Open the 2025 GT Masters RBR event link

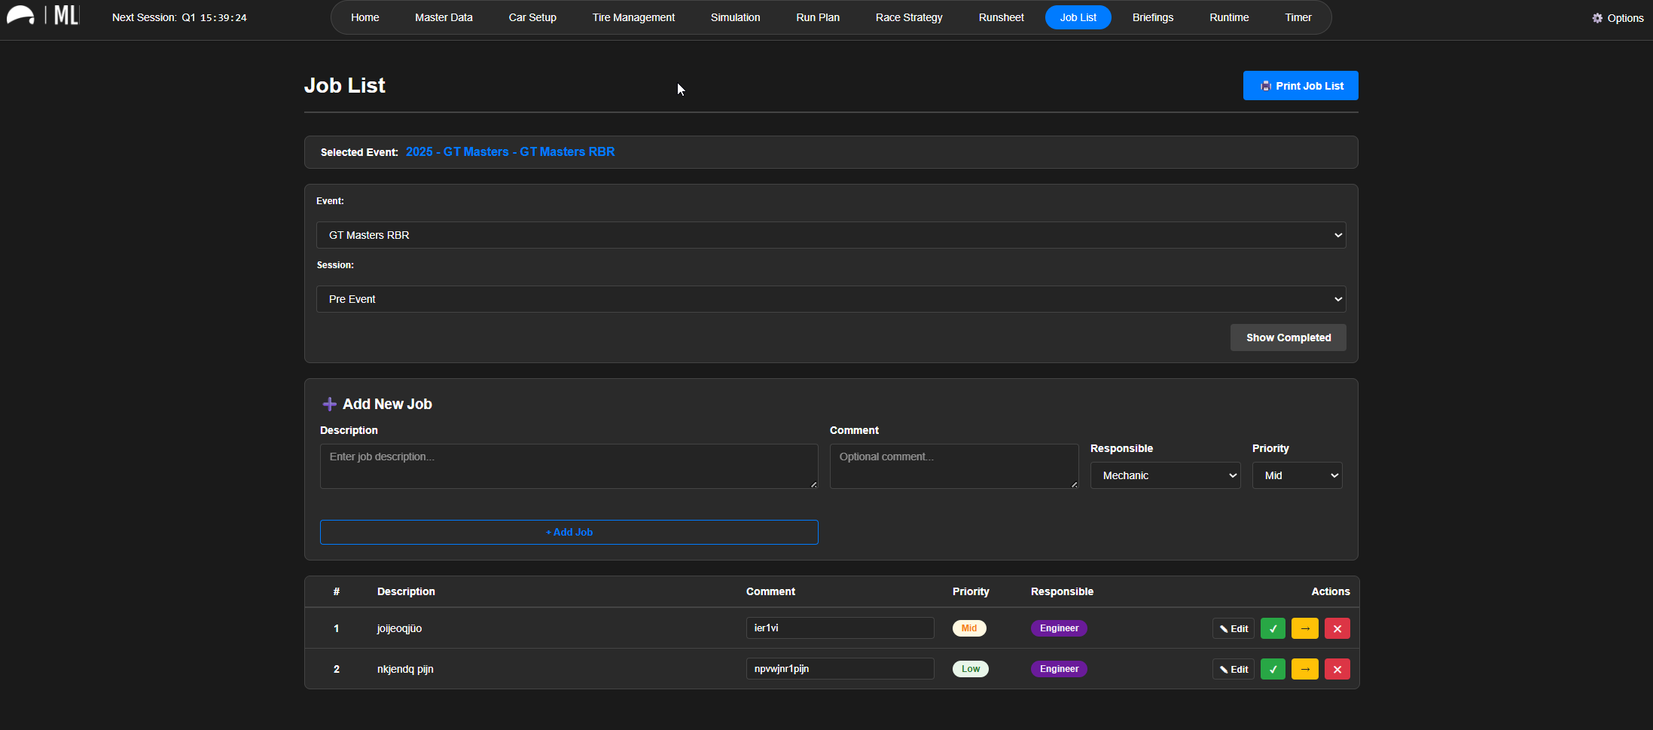click(511, 152)
